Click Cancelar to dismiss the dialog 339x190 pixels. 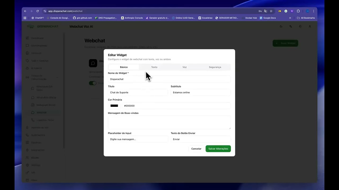pyautogui.click(x=196, y=149)
